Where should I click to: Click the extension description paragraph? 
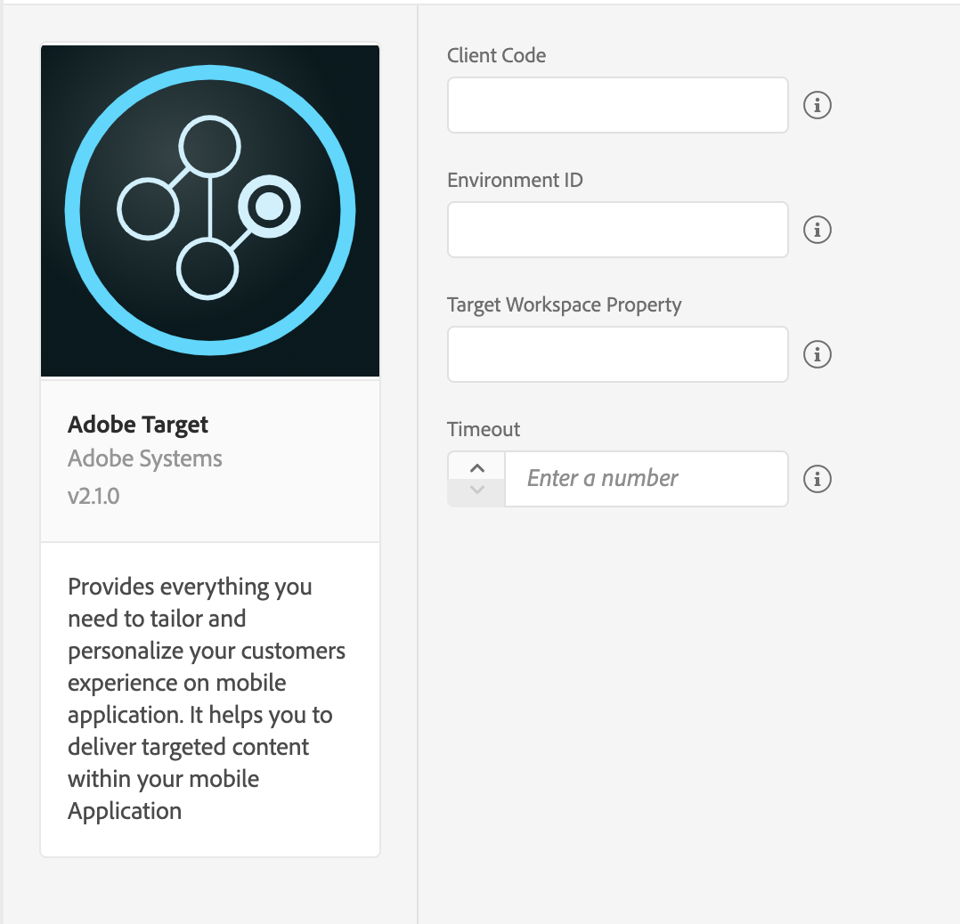tap(207, 699)
